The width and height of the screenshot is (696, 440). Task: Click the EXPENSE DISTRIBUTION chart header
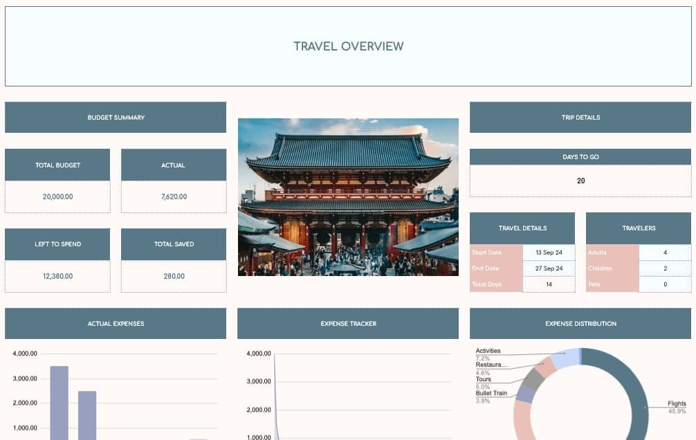tap(580, 324)
